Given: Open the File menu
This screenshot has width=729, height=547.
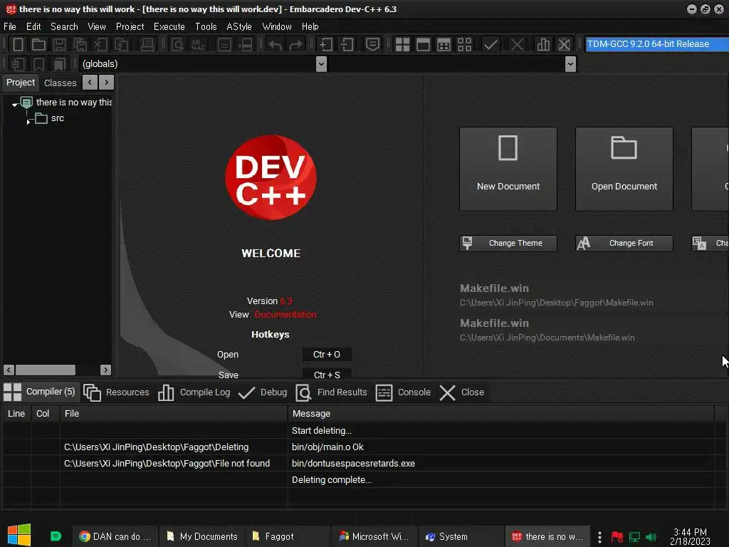Looking at the screenshot, I should pos(10,26).
